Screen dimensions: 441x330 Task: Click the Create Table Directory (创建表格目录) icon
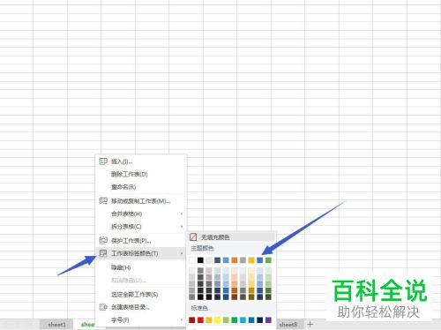point(103,307)
